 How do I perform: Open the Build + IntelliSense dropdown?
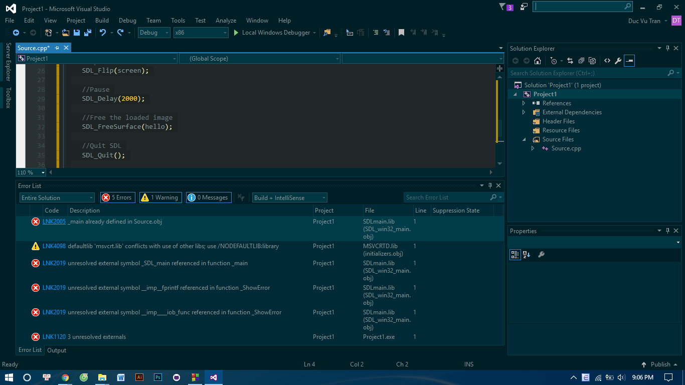tap(289, 198)
